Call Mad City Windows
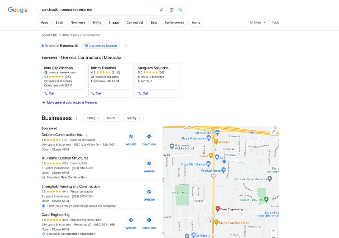This screenshot has height=238, width=339. pyautogui.click(x=49, y=93)
